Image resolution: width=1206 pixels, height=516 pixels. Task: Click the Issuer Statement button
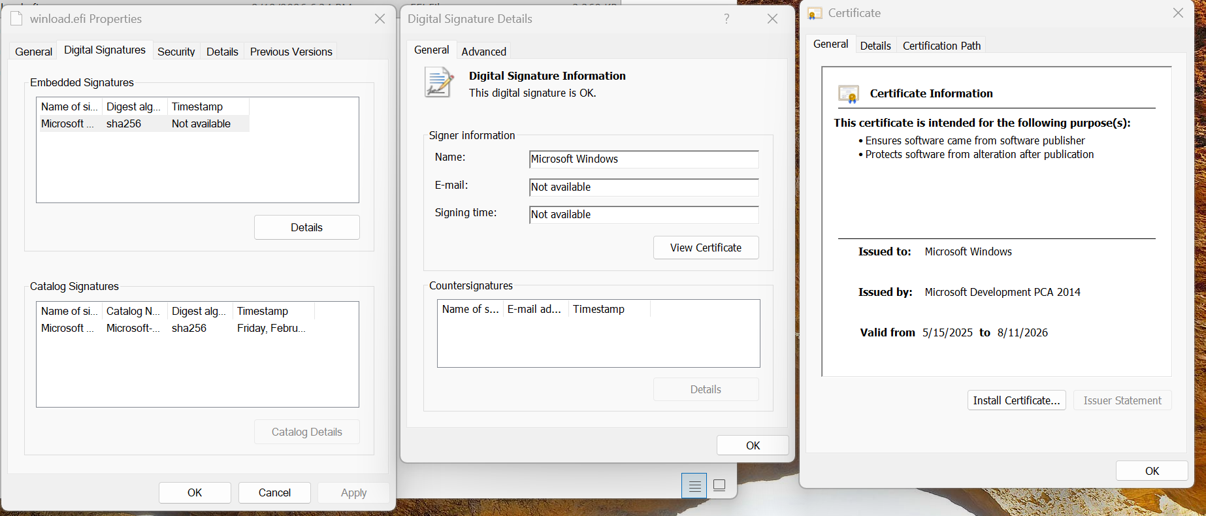click(1122, 400)
